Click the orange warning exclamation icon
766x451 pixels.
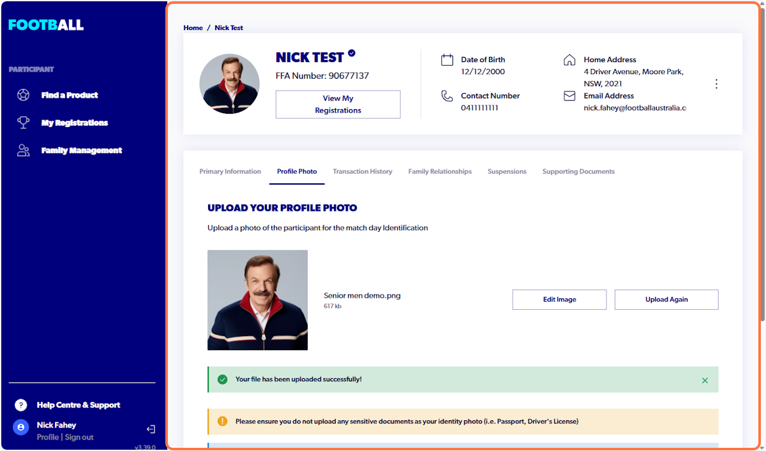coord(222,422)
